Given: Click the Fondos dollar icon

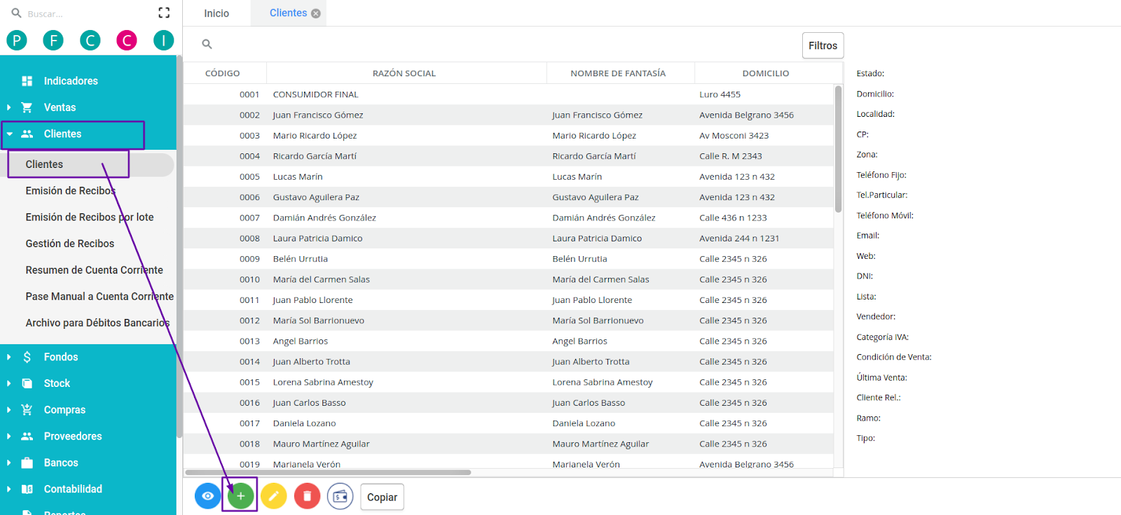Looking at the screenshot, I should click(x=27, y=357).
